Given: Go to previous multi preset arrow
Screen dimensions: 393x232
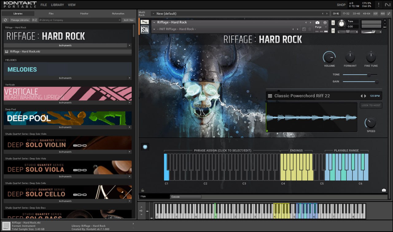Looking at the screenshot, I should 323,14.
